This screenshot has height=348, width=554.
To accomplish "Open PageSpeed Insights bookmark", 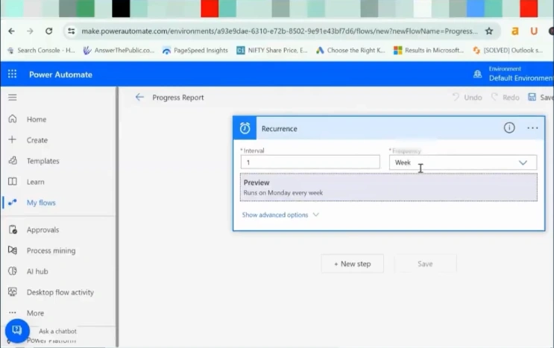I will pyautogui.click(x=195, y=51).
